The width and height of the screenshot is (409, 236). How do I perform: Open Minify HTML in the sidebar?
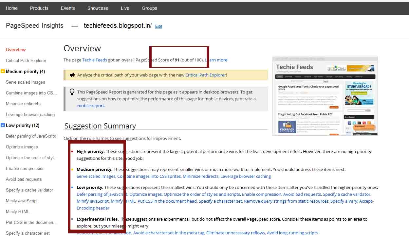[18, 211]
